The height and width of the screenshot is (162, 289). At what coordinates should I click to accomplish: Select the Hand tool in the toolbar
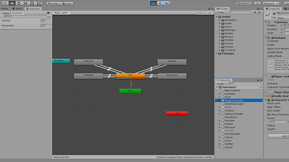pos(5,3)
